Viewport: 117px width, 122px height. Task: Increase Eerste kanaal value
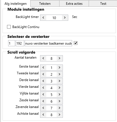(59, 68)
